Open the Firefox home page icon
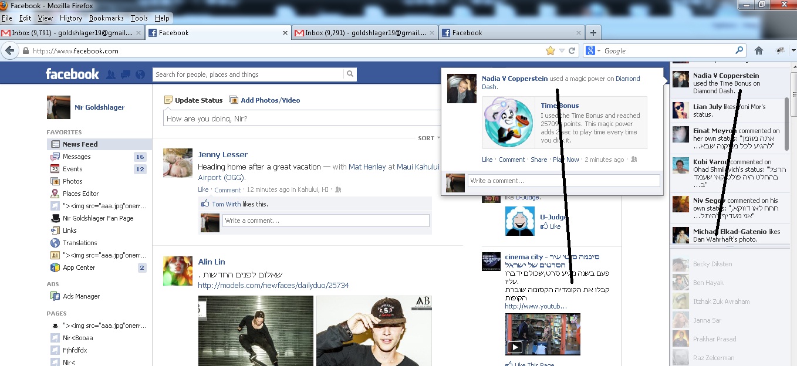797x366 pixels. [x=759, y=51]
